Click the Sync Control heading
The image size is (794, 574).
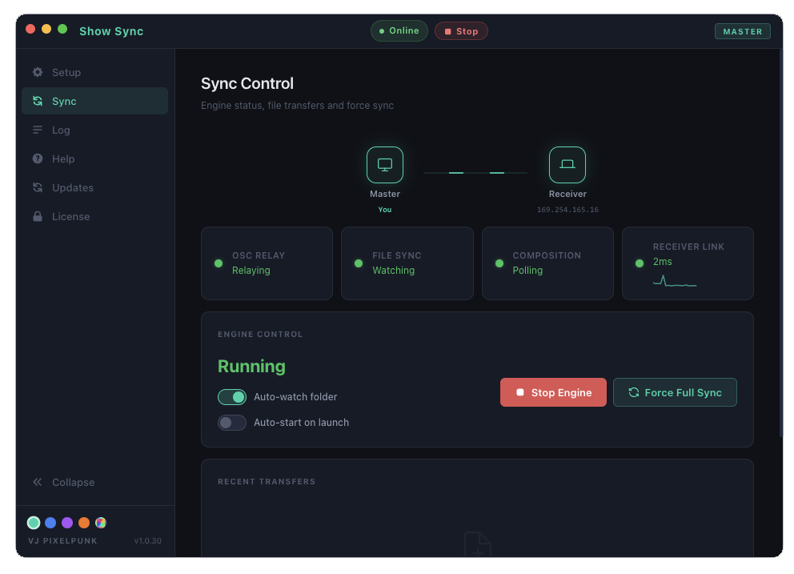point(247,83)
